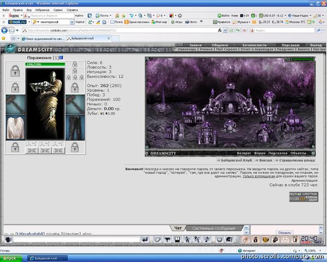Image resolution: width=327 pixels, height=262 pixels.
Task: Click the grey helmet icon in bottom right bar
Action: tap(275, 240)
